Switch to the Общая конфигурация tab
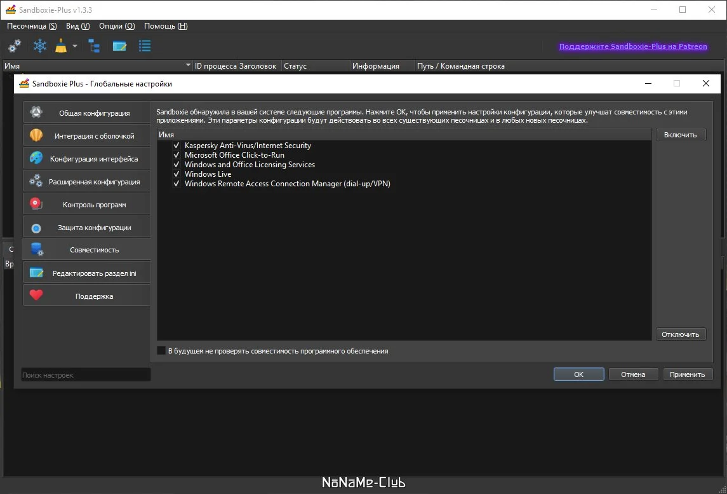Screen dimensions: 727x494 click(x=87, y=113)
